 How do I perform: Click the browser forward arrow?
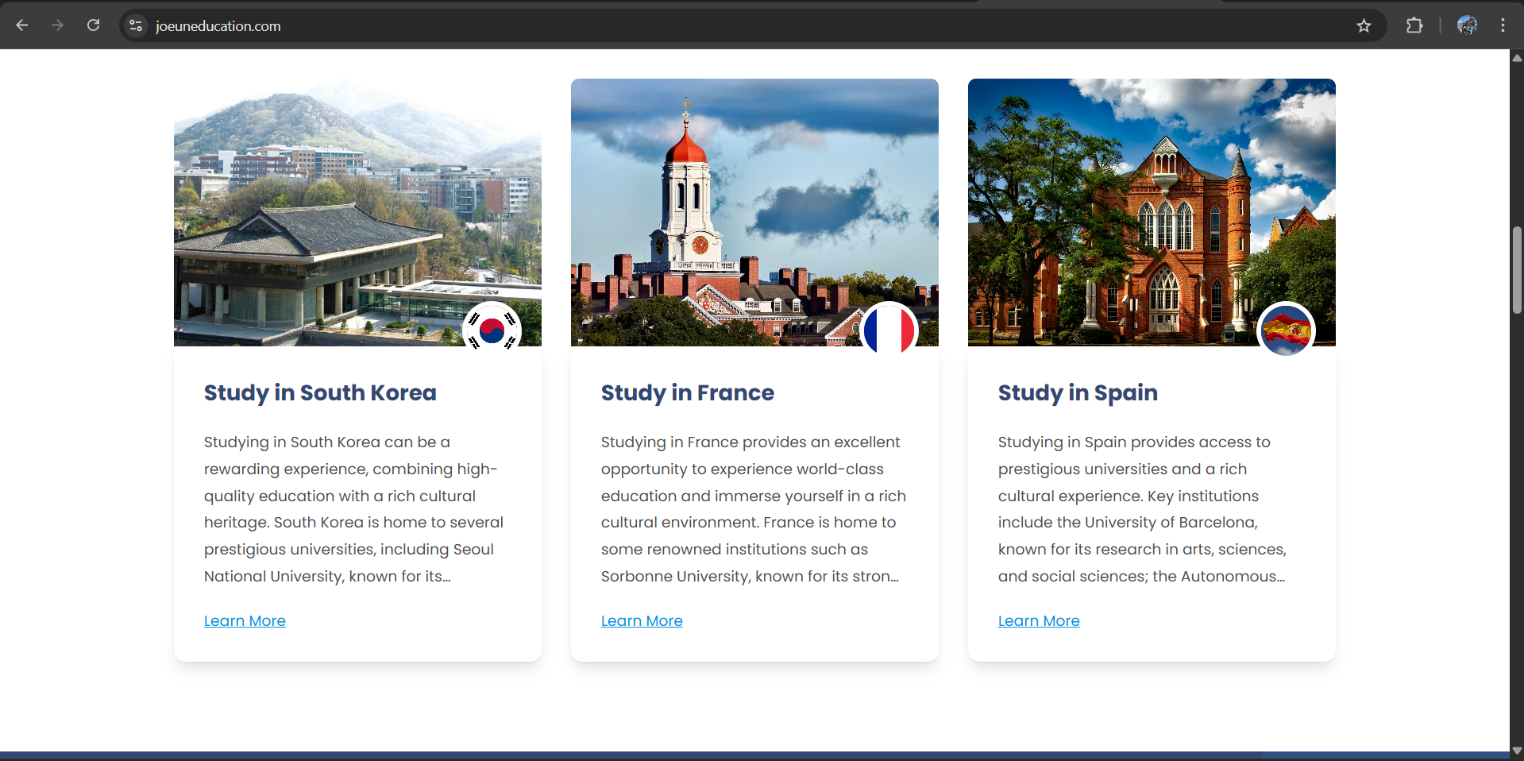(57, 25)
